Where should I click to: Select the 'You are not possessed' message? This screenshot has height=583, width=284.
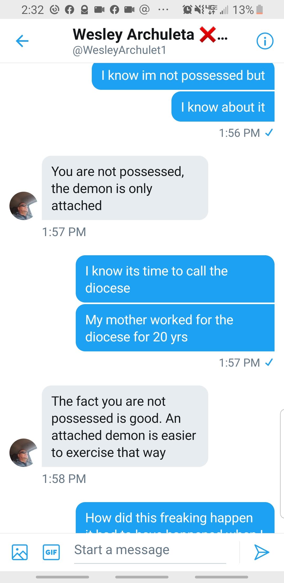[x=125, y=188]
